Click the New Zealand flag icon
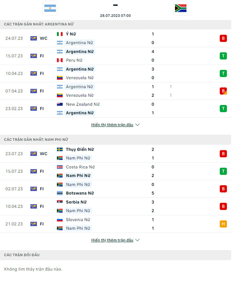233x282 pixels. coord(60,104)
